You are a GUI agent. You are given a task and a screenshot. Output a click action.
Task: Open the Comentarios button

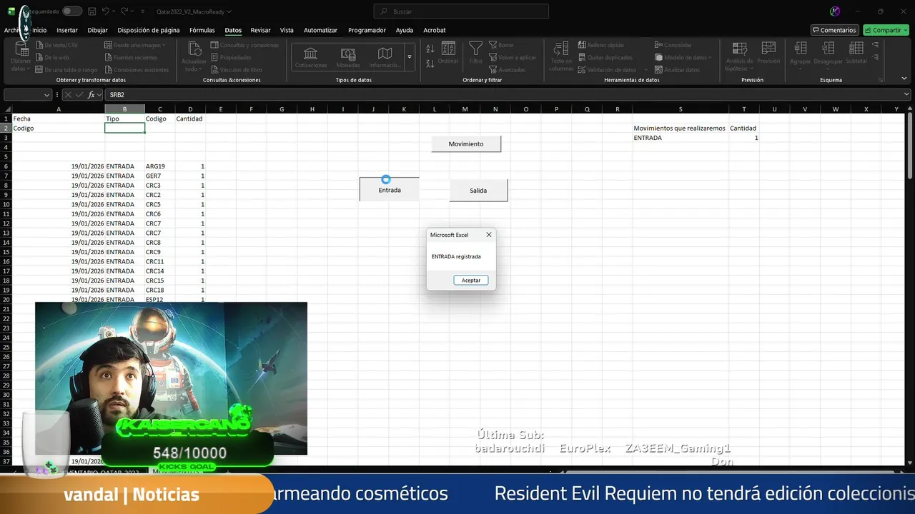click(x=834, y=30)
